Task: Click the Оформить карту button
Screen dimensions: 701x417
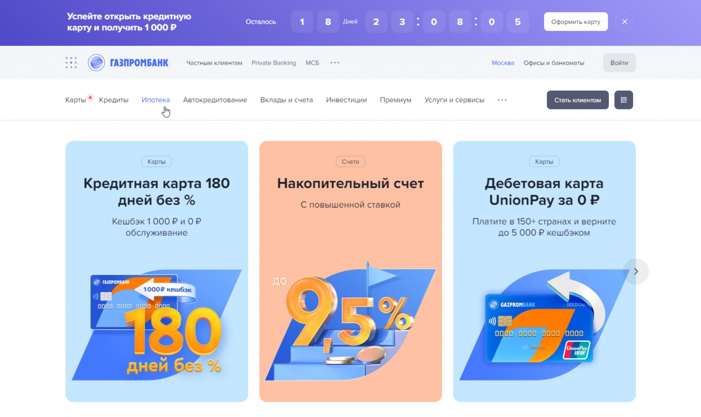Action: point(576,21)
